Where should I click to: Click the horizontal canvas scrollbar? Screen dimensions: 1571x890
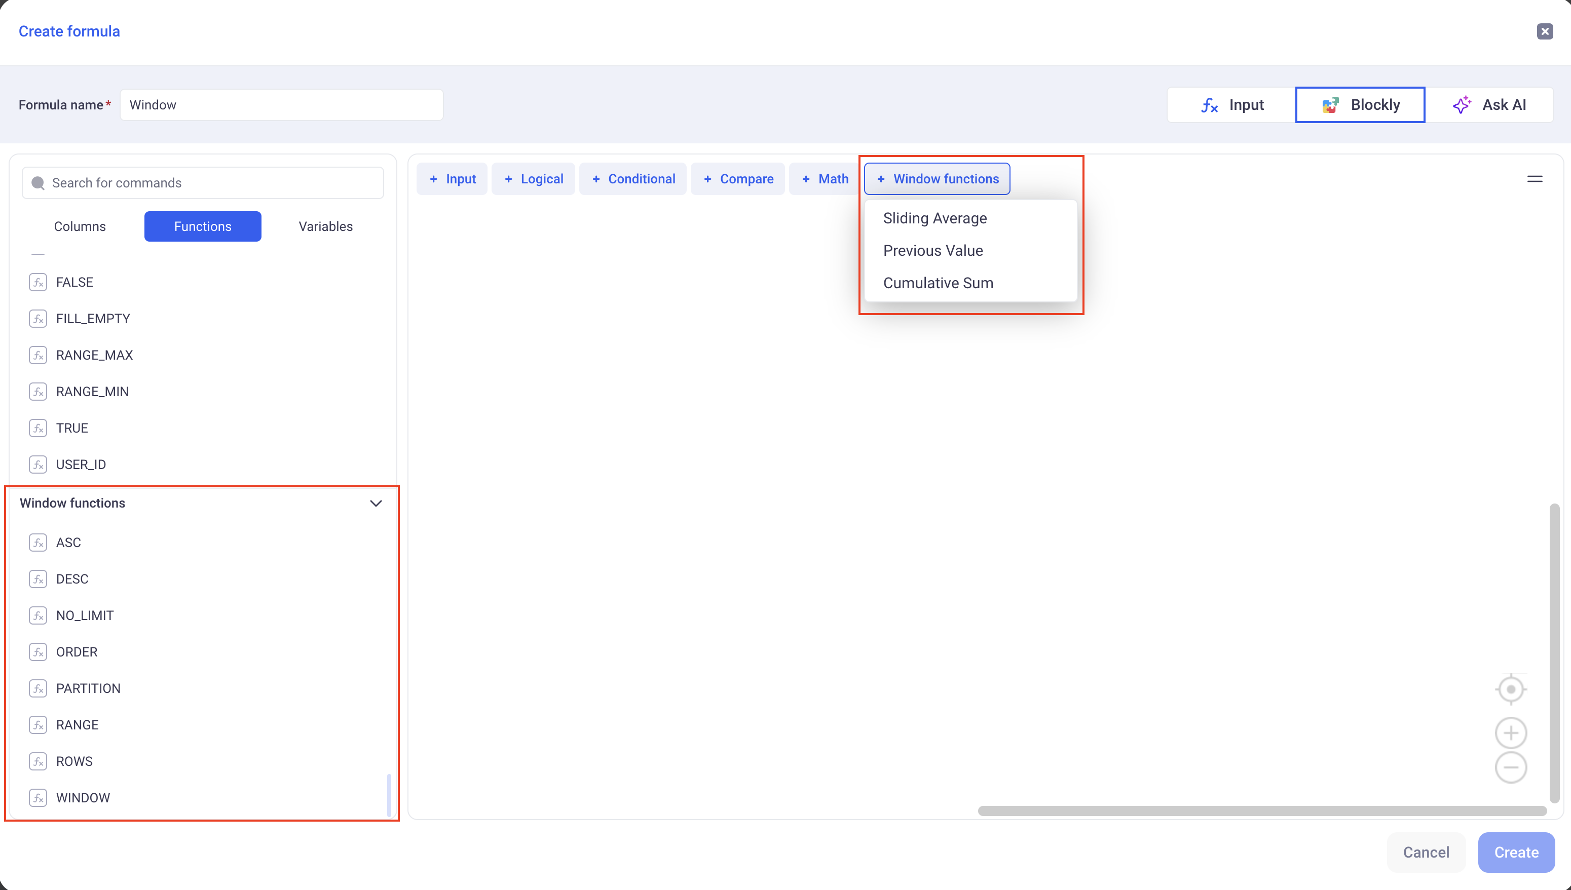pos(1261,811)
